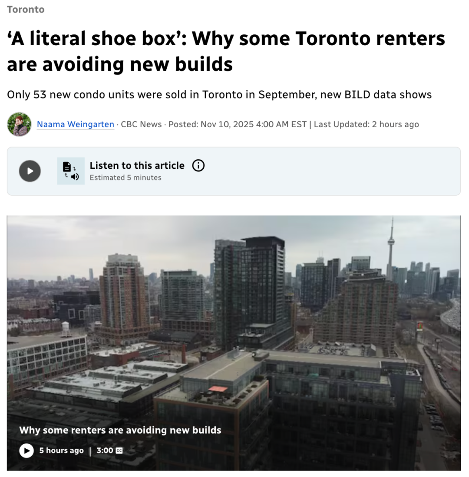Click the text-to-speech document icon
Image resolution: width=469 pixels, height=477 pixels.
[71, 171]
